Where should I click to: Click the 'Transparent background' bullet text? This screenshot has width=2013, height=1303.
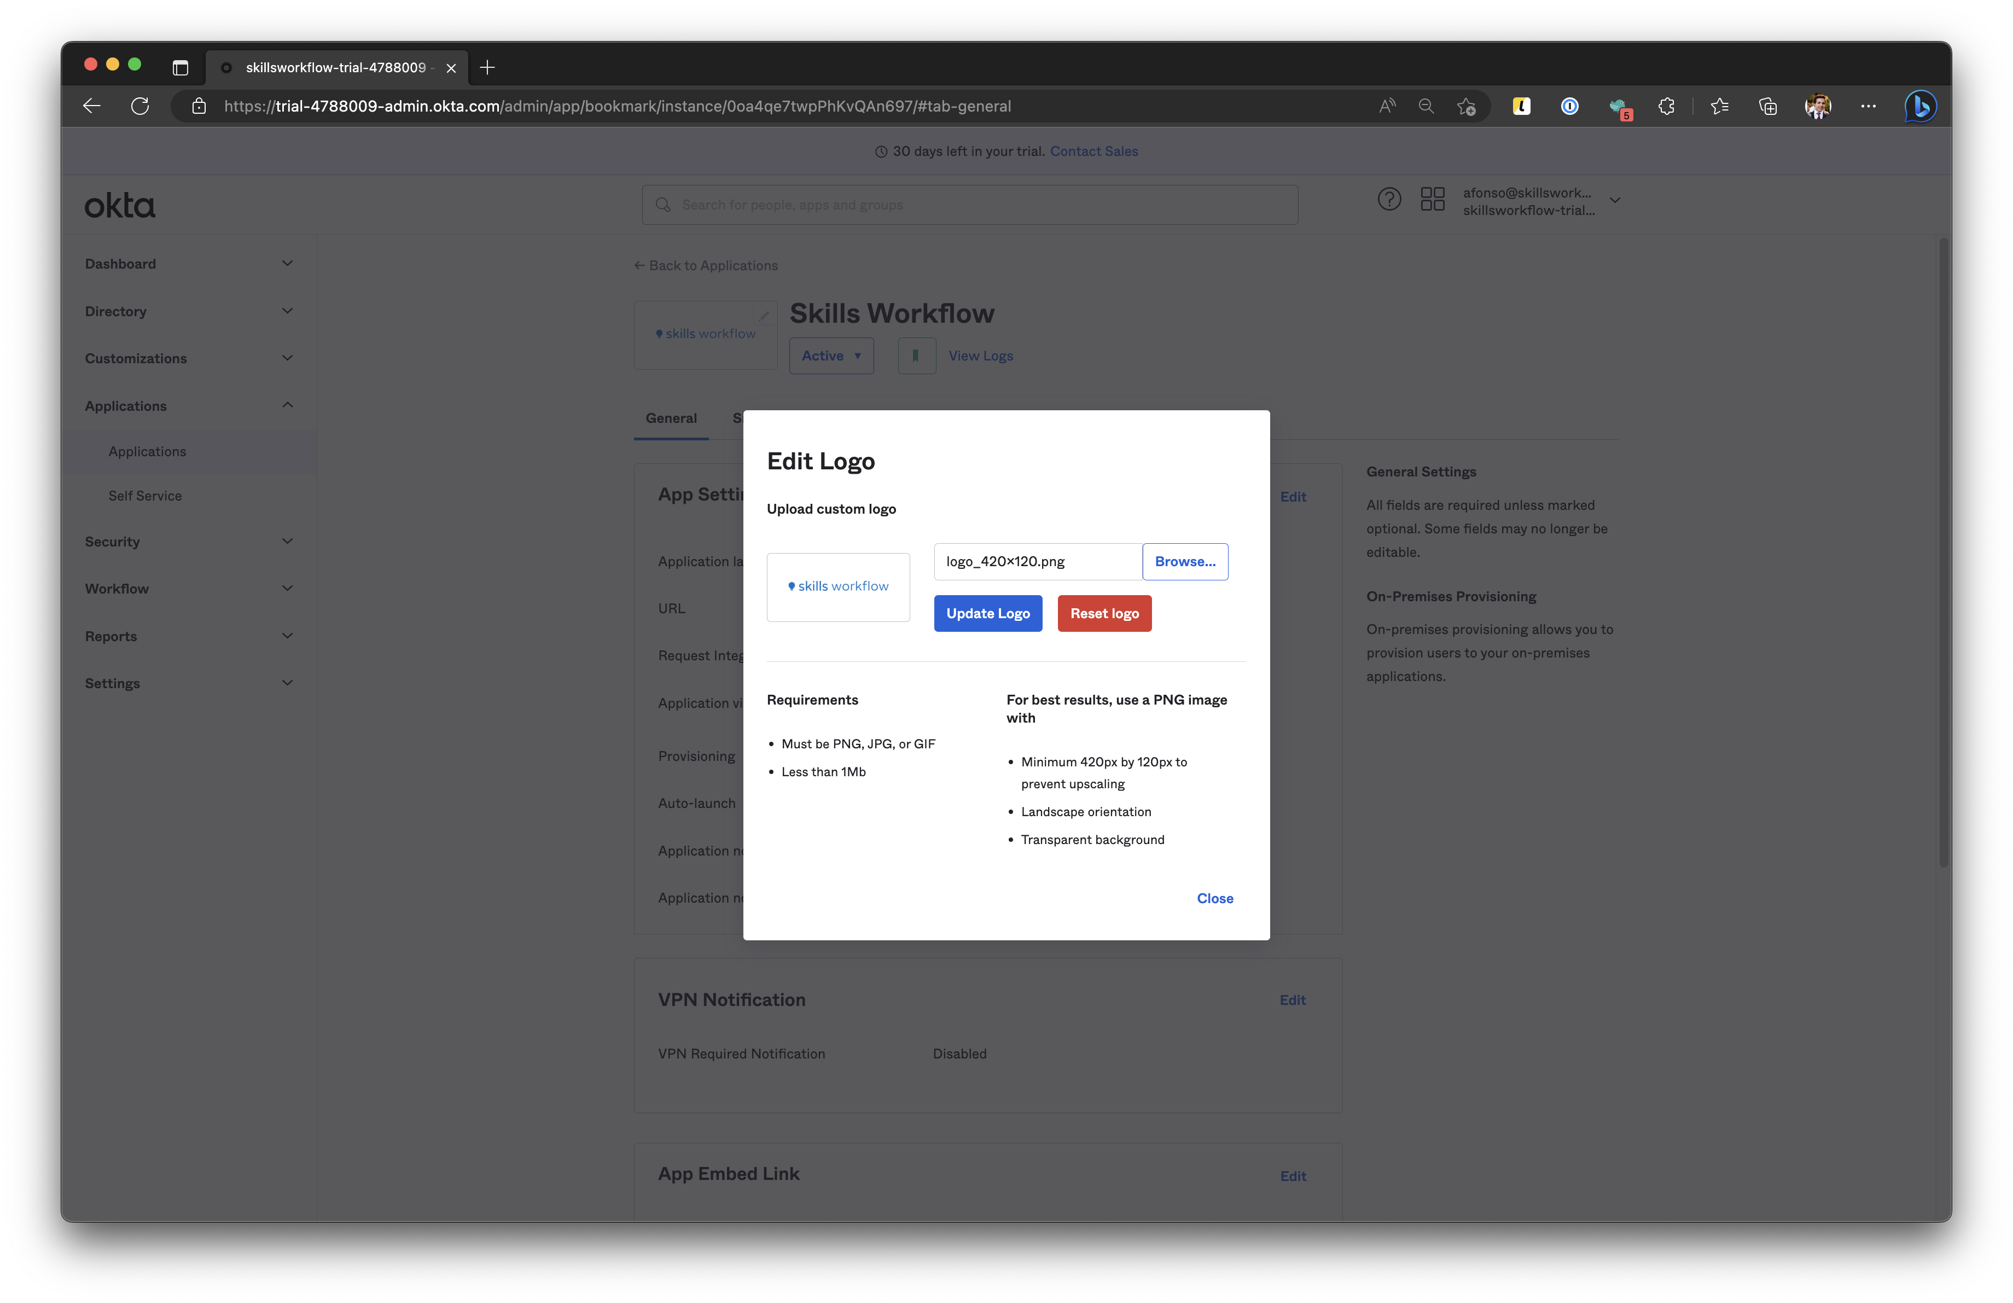pyautogui.click(x=1092, y=840)
